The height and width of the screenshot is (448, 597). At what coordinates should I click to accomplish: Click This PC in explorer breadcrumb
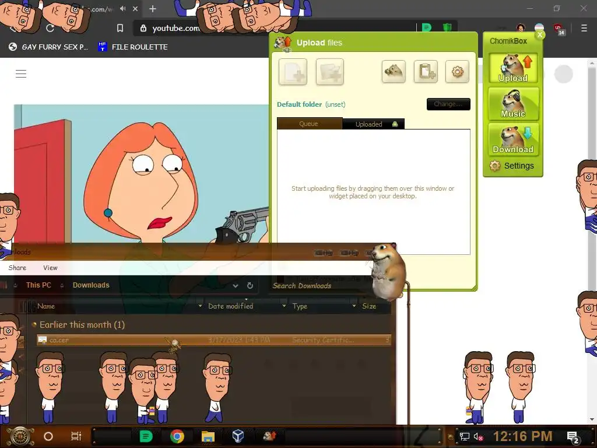tap(38, 285)
